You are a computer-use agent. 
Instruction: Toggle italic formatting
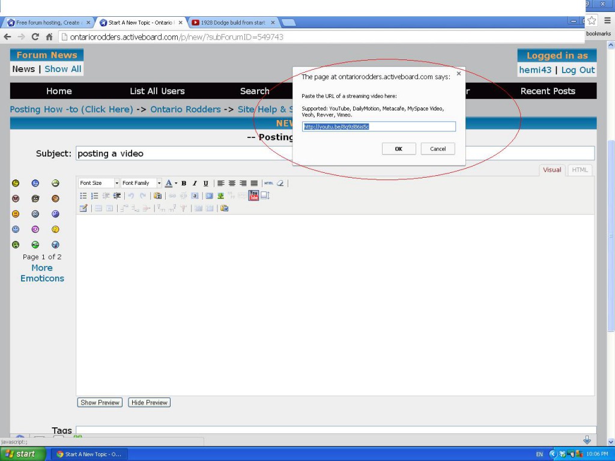(x=195, y=183)
